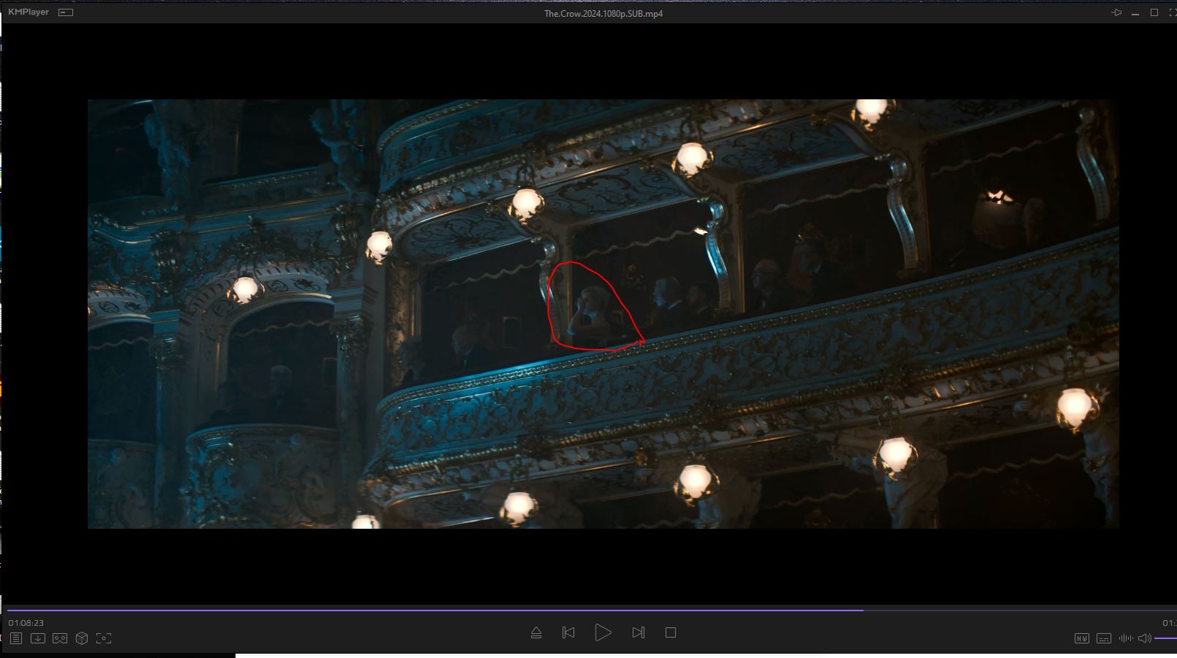Toggle HW hardware acceleration
Viewport: 1177px width, 658px height.
click(x=1082, y=638)
